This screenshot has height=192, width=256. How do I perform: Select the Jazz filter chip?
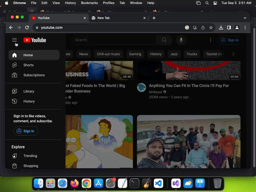174,54
